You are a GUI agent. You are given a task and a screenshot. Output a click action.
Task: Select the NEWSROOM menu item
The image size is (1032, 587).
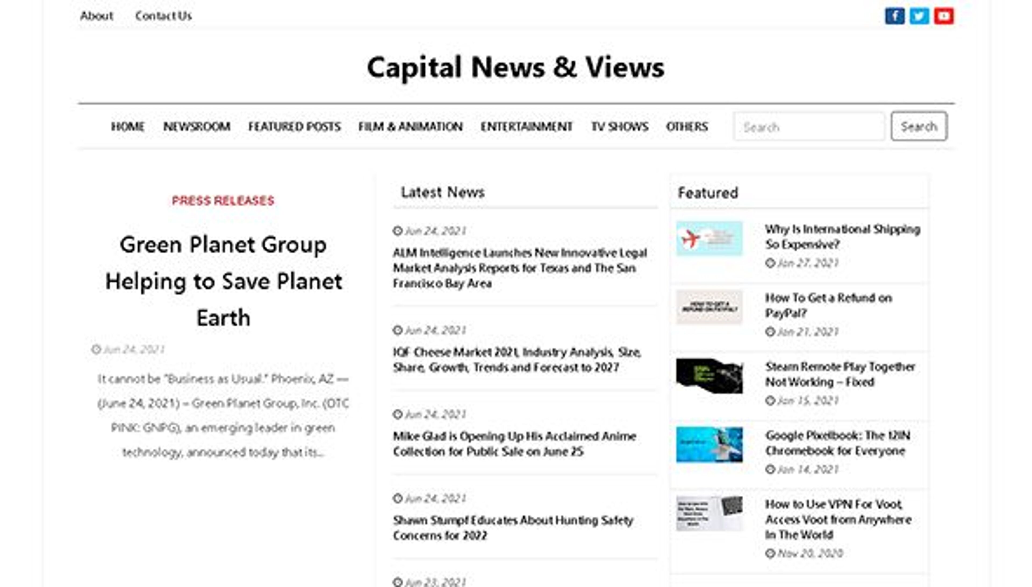coord(196,126)
